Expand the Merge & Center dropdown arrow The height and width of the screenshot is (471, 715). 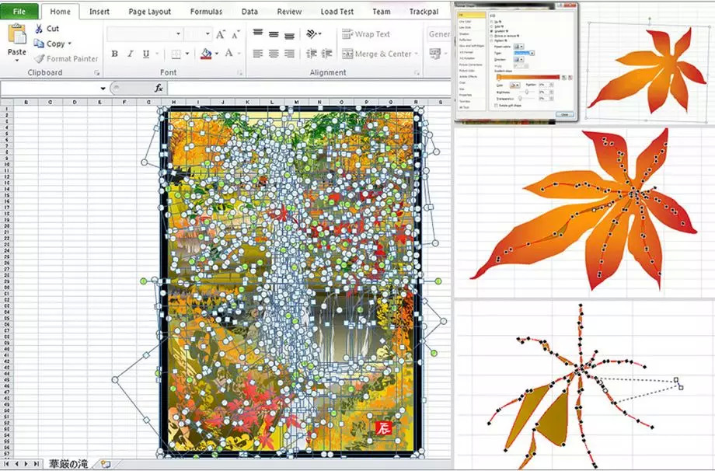point(417,54)
